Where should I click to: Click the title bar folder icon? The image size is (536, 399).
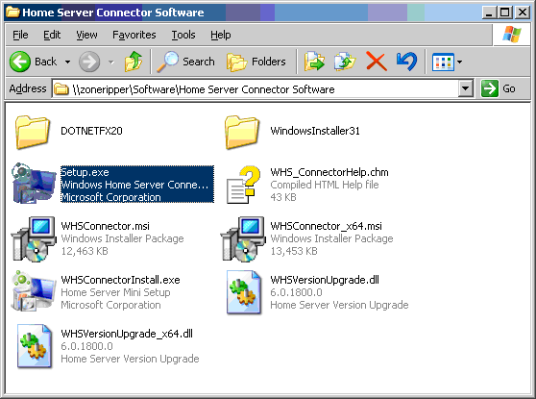(x=13, y=12)
